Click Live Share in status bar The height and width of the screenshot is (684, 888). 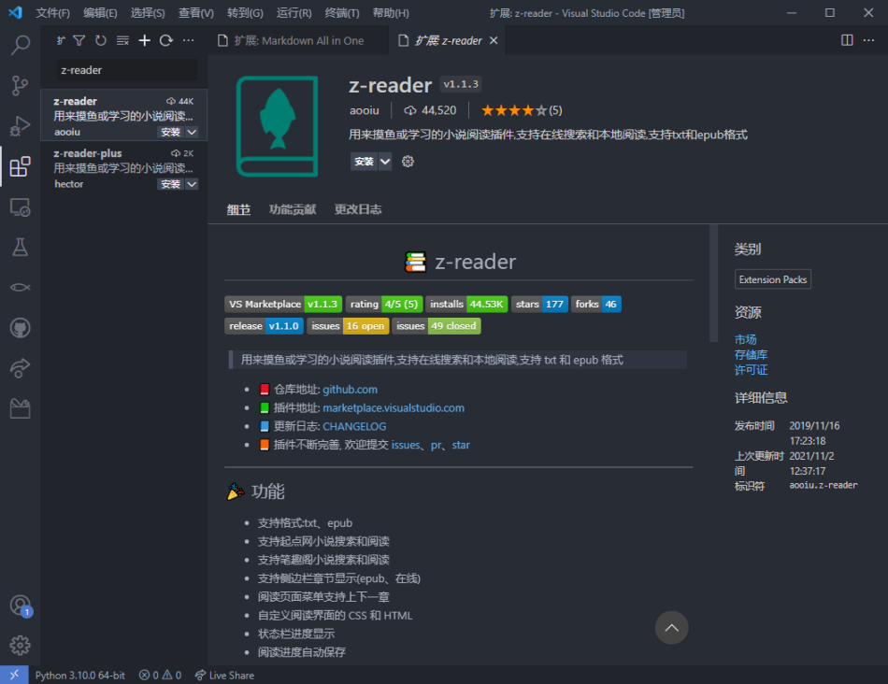click(x=224, y=676)
